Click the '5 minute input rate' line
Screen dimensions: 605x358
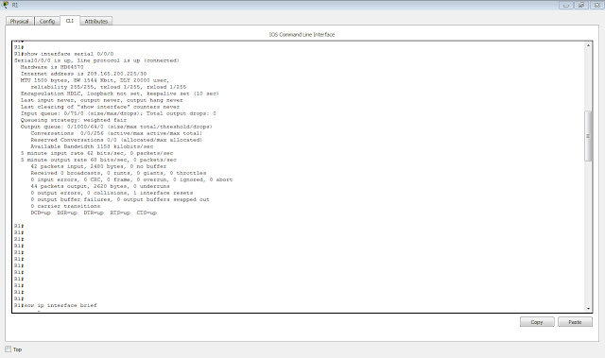click(x=96, y=153)
